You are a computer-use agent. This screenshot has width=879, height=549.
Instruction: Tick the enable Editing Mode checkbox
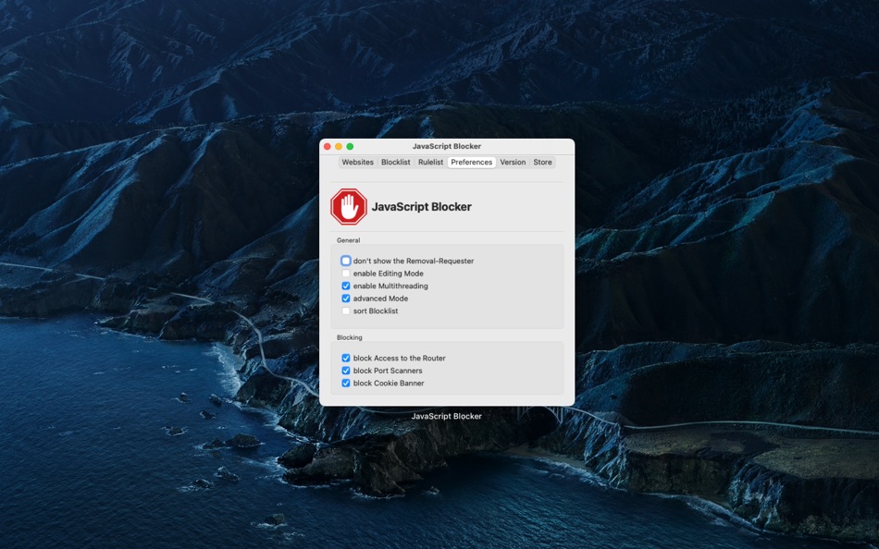tap(346, 274)
